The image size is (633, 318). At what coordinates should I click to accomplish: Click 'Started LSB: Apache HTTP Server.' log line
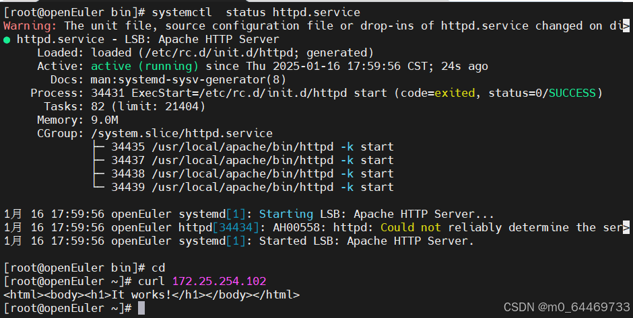point(366,241)
